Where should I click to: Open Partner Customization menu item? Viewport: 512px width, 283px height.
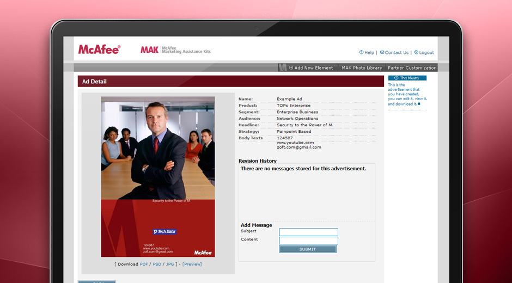(x=412, y=68)
